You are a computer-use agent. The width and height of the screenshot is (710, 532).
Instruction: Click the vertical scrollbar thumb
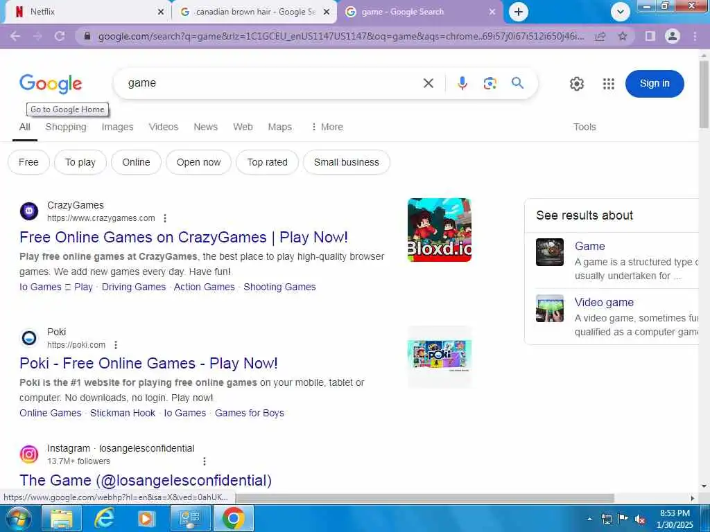704,94
